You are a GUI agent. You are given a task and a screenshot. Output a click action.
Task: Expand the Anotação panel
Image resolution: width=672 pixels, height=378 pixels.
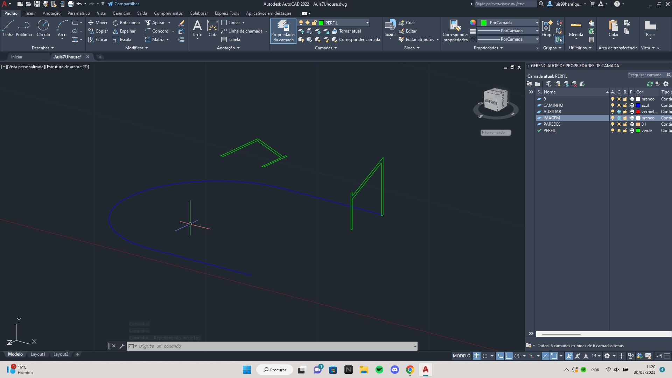click(x=228, y=48)
